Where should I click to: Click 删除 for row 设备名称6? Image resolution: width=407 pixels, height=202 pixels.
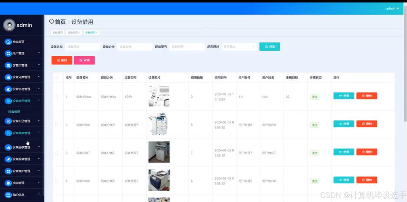[x=367, y=180]
